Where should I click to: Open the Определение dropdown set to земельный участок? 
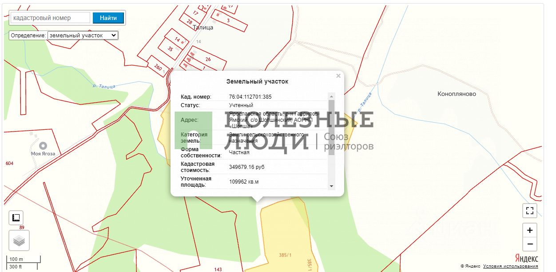[x=83, y=35]
